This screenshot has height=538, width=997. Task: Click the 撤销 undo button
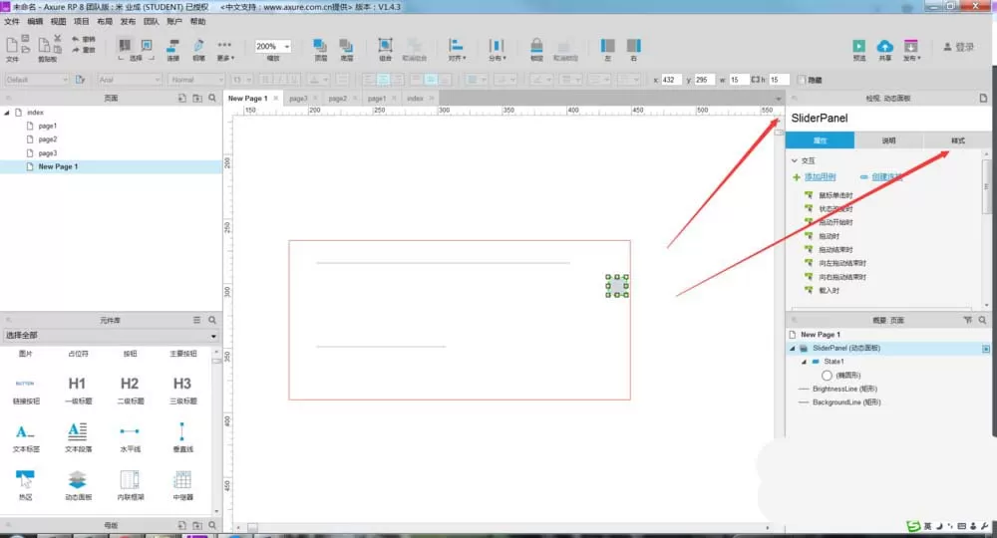[84, 39]
